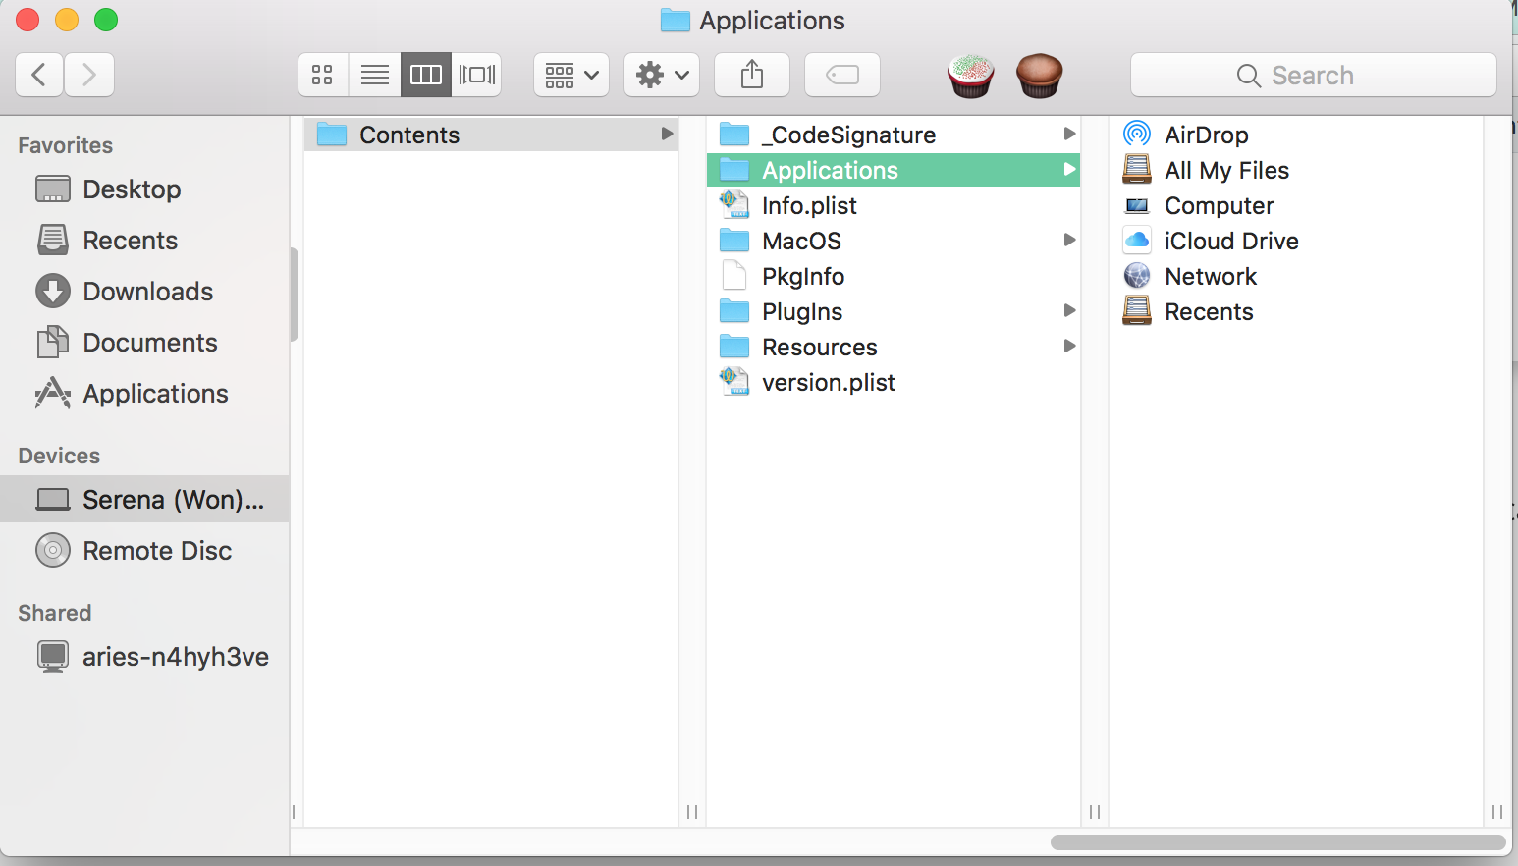Select the highlighted Applications folder row
1518x866 pixels.
click(894, 170)
